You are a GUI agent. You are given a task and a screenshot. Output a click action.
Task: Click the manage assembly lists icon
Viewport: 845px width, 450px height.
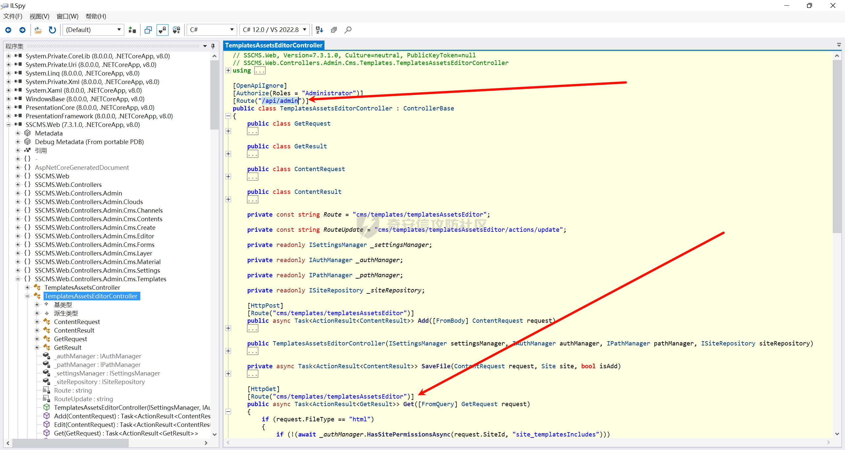click(x=132, y=30)
